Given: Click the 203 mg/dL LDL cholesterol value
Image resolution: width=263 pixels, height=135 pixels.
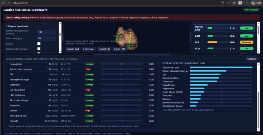Looking at the screenshot, I should pyautogui.click(x=53, y=90).
